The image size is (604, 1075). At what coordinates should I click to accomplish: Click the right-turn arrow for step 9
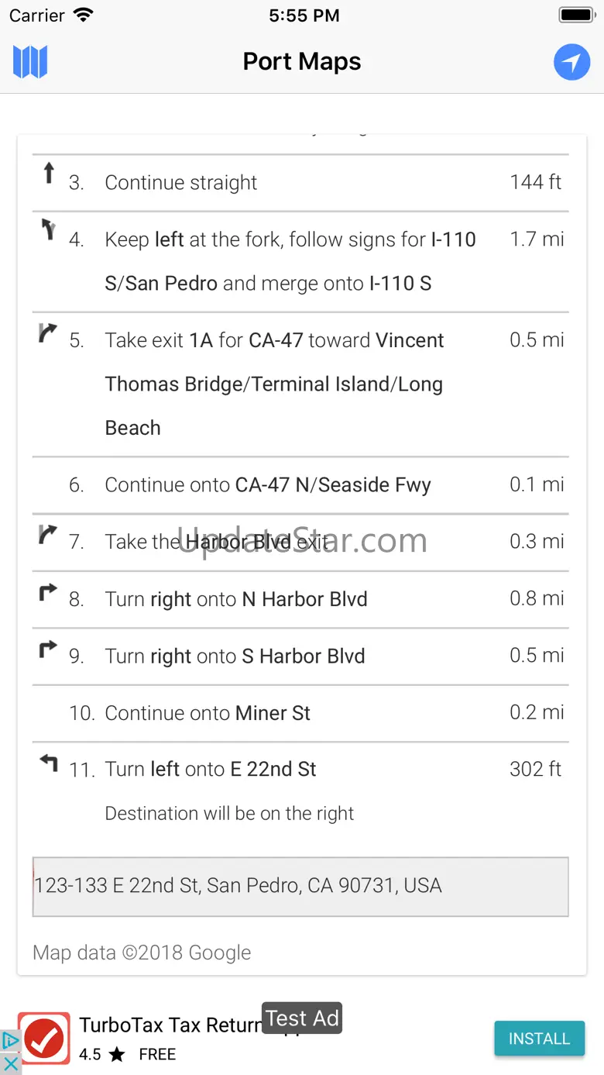tap(48, 649)
